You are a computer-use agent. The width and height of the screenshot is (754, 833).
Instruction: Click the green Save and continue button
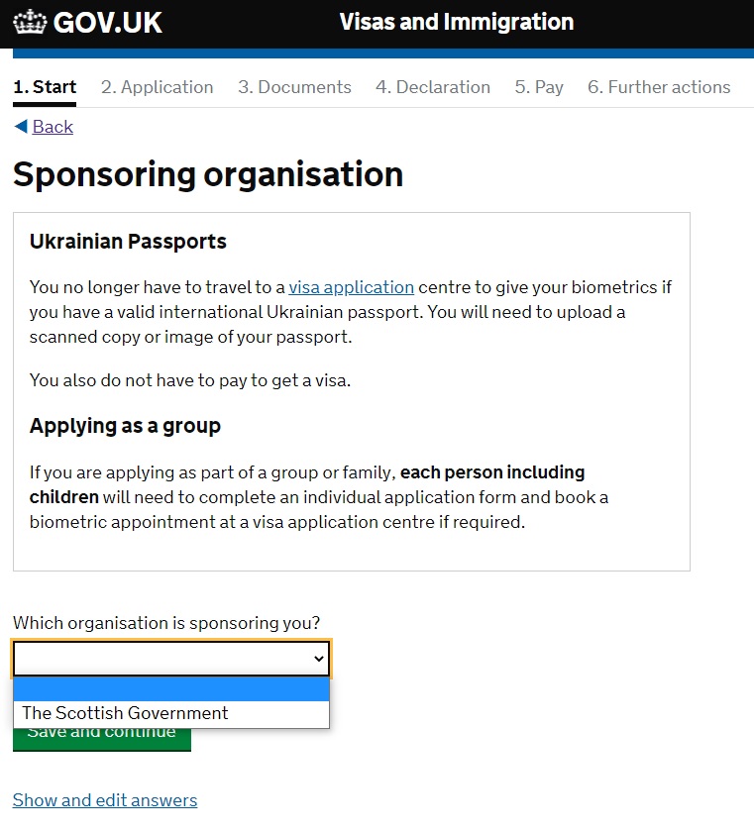click(102, 739)
